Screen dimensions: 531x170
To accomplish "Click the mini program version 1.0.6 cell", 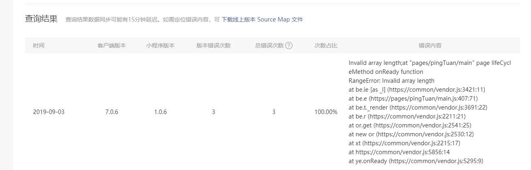I will point(161,112).
